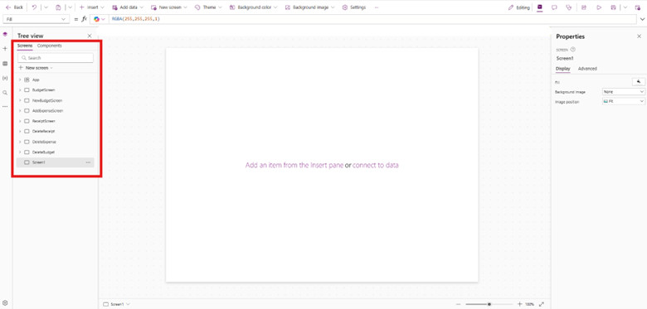Screen dimensions: 647x309
Task: Open the Tree view layers icon in sidebar
Action: tap(5, 34)
